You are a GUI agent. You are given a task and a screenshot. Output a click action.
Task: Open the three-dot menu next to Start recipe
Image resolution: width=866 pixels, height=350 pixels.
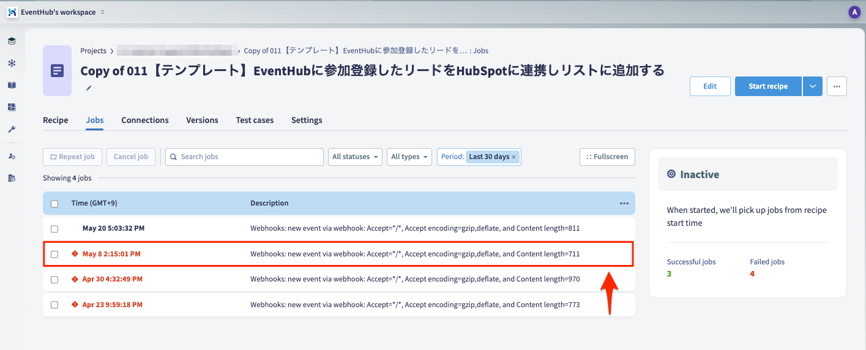click(x=837, y=86)
